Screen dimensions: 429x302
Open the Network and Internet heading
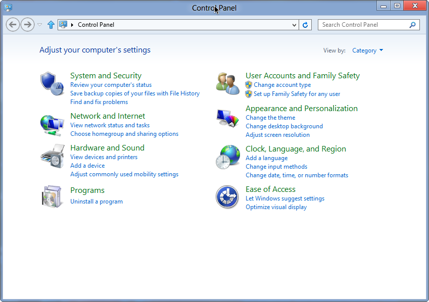point(108,116)
